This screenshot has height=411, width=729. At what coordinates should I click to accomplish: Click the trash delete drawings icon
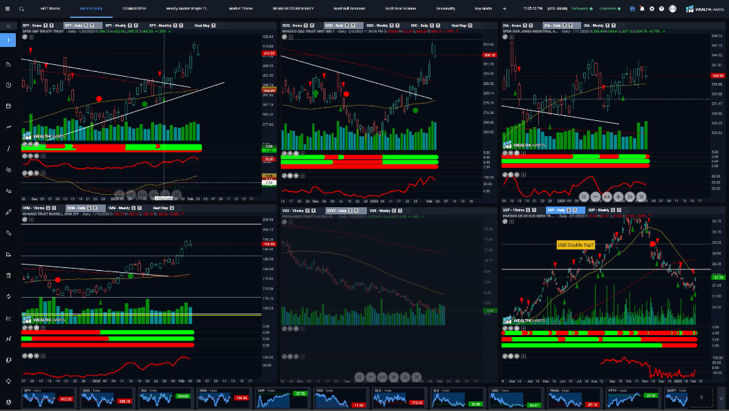(8, 275)
